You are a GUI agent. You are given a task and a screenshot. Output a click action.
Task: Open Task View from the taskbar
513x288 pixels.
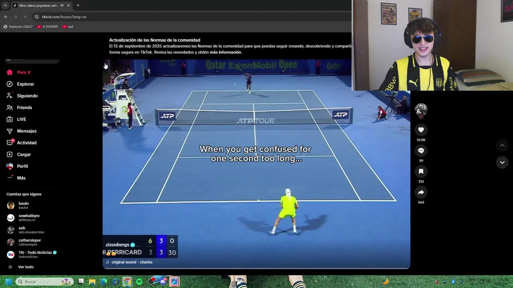(x=81, y=282)
